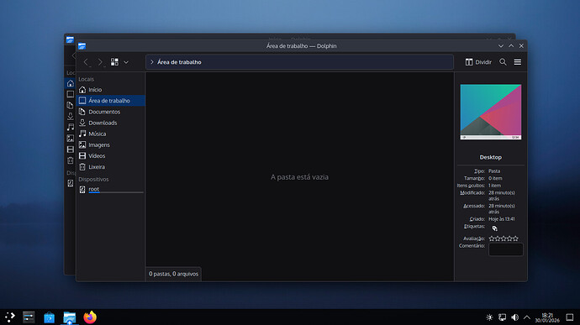
Task: Click the '0 pastas, 0 arquivos' status text
Action: [173, 274]
